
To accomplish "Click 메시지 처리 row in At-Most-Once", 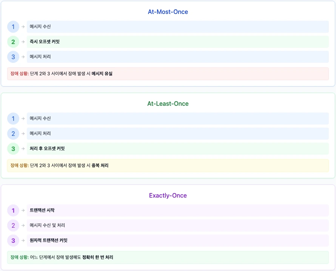I will [x=178, y=57].
